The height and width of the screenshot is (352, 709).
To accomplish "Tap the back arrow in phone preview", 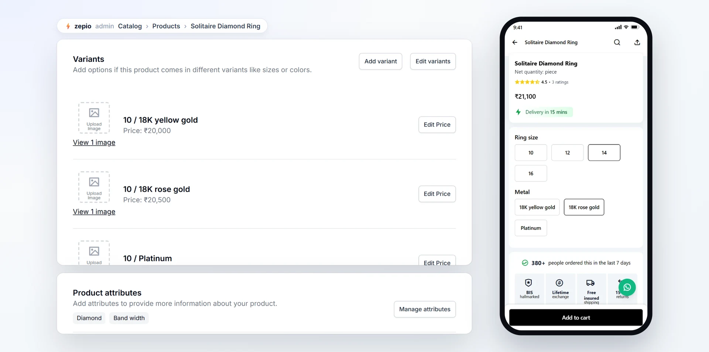I will coord(515,42).
